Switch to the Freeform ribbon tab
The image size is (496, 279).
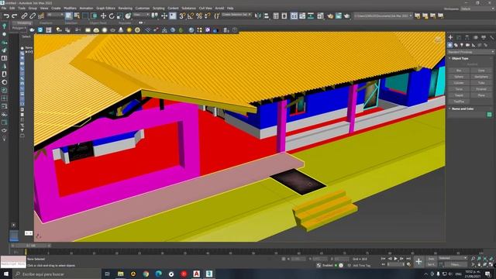(x=46, y=22)
